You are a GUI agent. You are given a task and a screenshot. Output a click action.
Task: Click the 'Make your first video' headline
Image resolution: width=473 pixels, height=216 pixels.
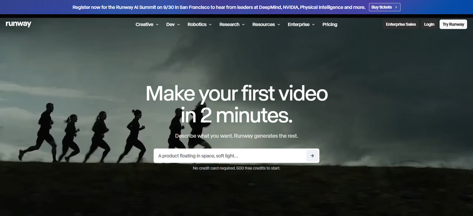click(236, 104)
